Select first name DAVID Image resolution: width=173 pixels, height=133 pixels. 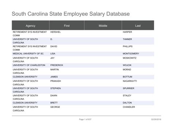(x=54, y=46)
